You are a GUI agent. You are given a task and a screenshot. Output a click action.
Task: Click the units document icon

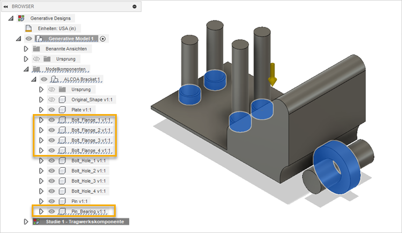[x=29, y=28]
